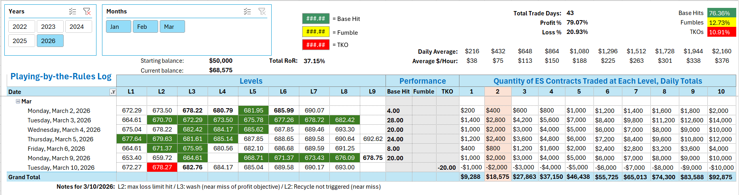
Task: Click the yellow Fumble legend swatch
Action: 316,32
